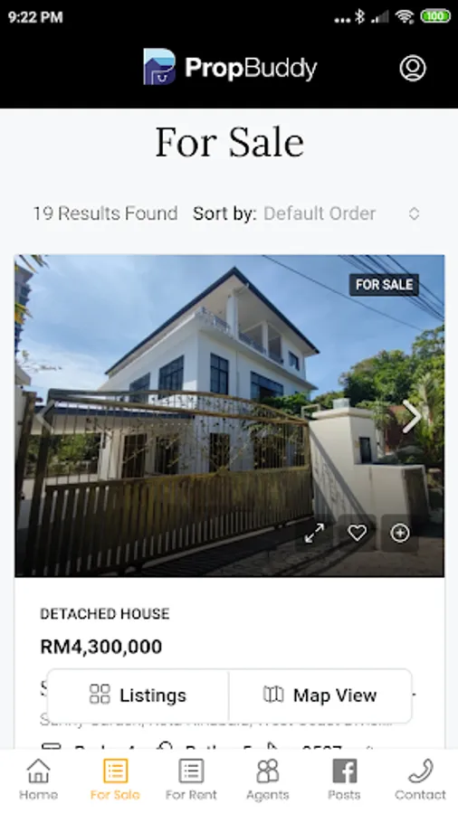Open the Facebook Posts tab
458x814 pixels.
[x=344, y=780]
